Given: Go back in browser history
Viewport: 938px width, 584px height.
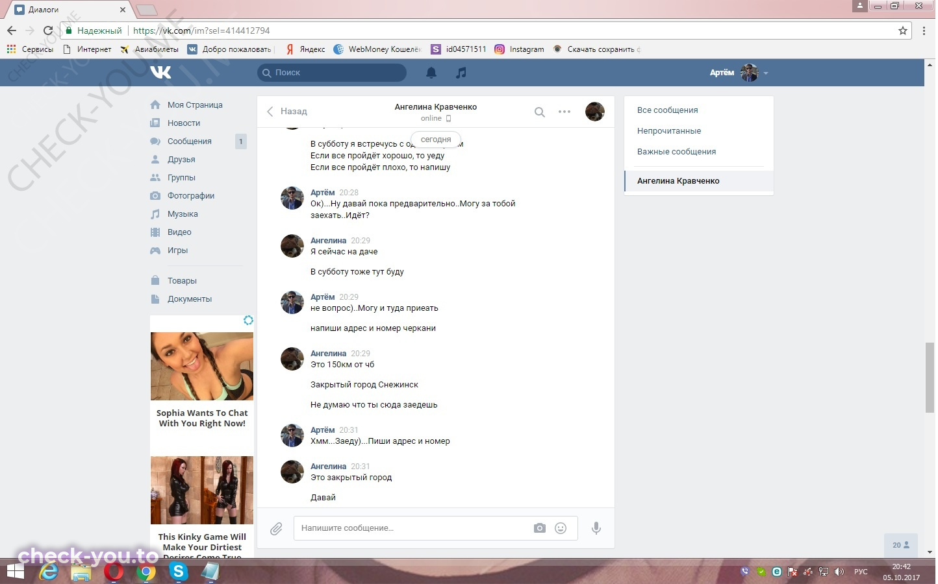Looking at the screenshot, I should (12, 30).
